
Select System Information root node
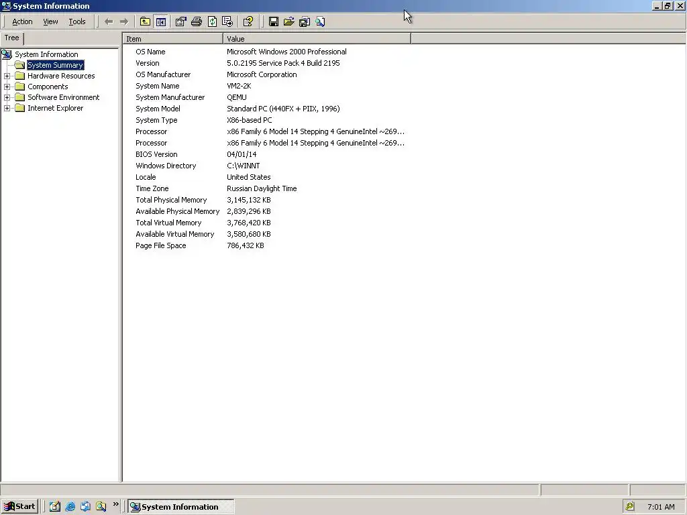[46, 54]
